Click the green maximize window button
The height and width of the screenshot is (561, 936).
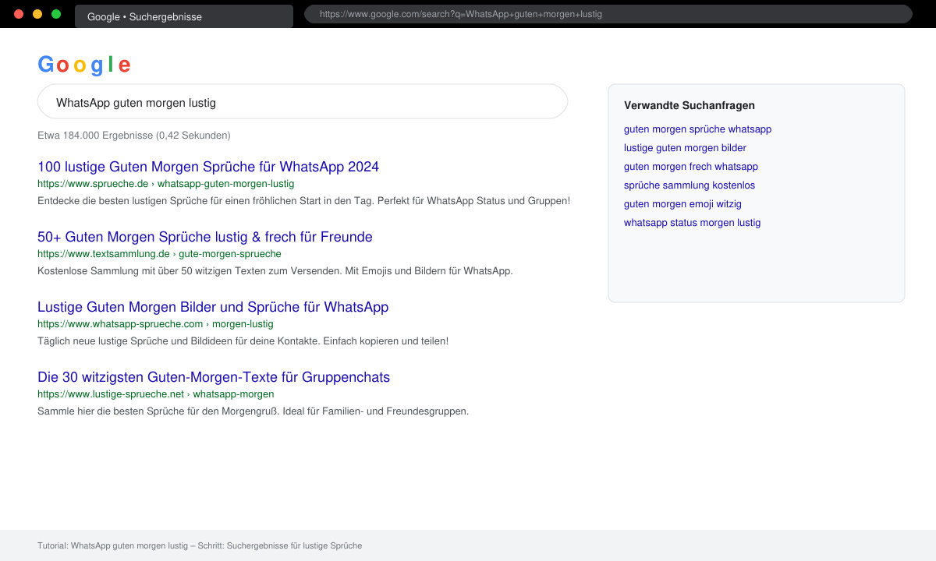tap(56, 14)
